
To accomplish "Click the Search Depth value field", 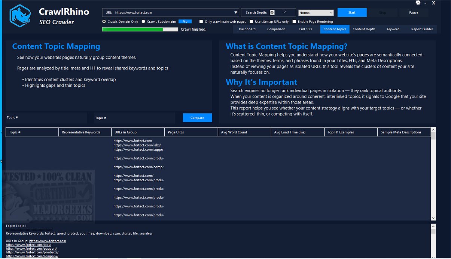I will click(x=285, y=12).
